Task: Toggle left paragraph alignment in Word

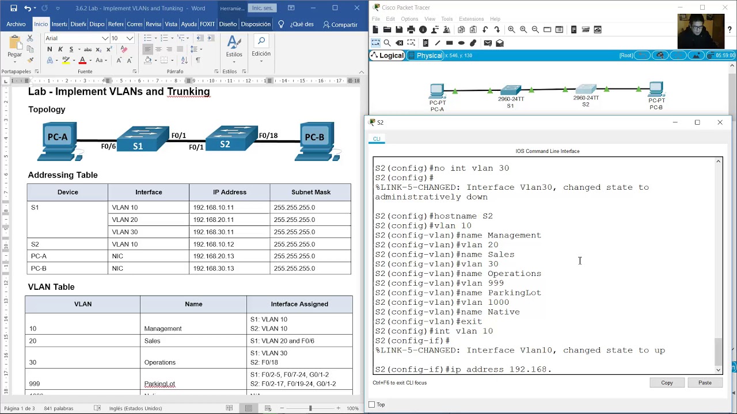Action: (148, 49)
